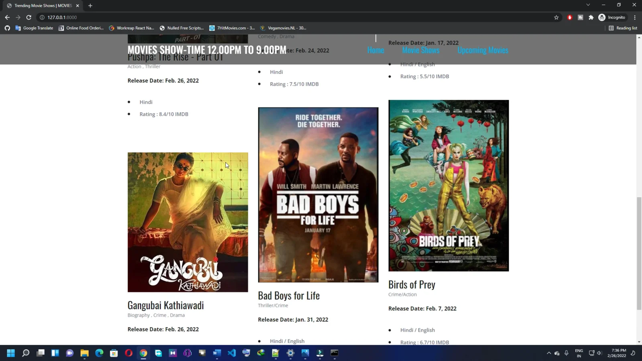Go to Home nav link
This screenshot has width=642, height=361.
coord(376,50)
